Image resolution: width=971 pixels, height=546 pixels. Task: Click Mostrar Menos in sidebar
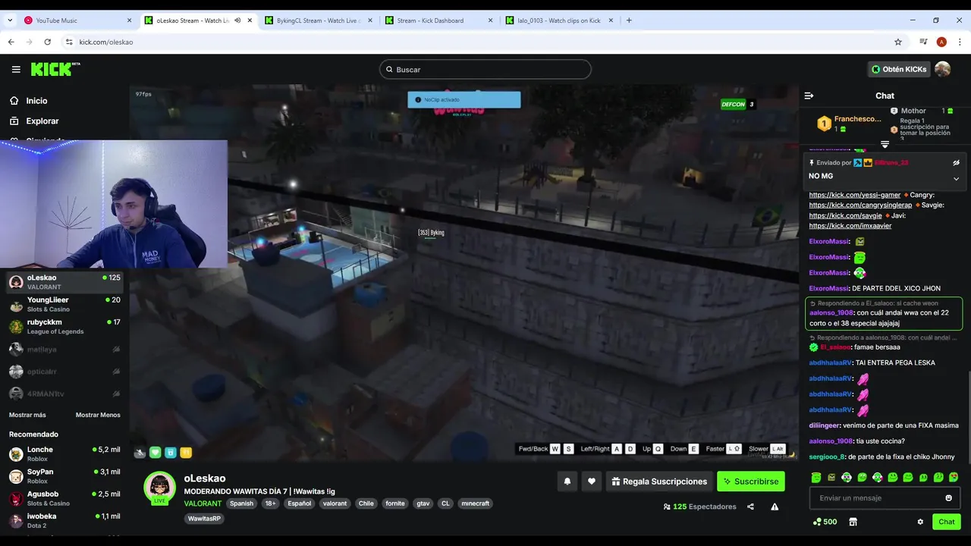(98, 415)
